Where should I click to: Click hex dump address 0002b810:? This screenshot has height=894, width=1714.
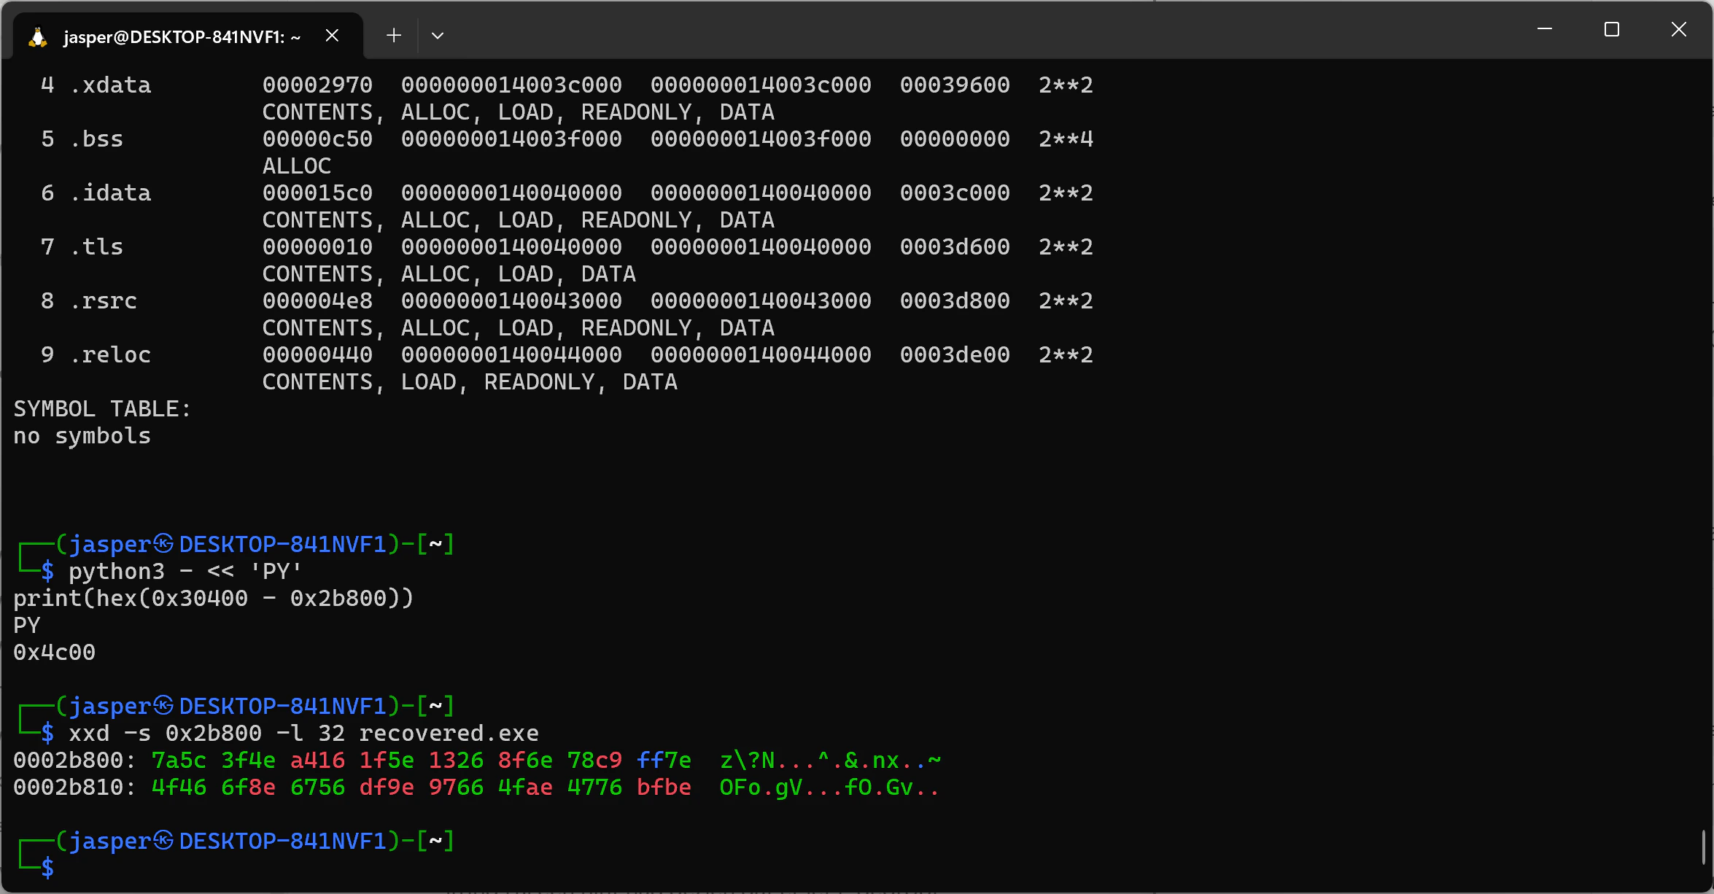(x=74, y=788)
